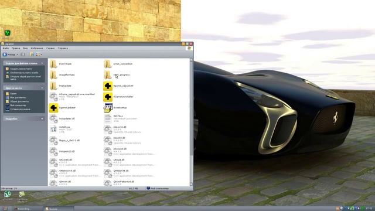
Task: Open the Сервис menu
Action: click(50, 48)
